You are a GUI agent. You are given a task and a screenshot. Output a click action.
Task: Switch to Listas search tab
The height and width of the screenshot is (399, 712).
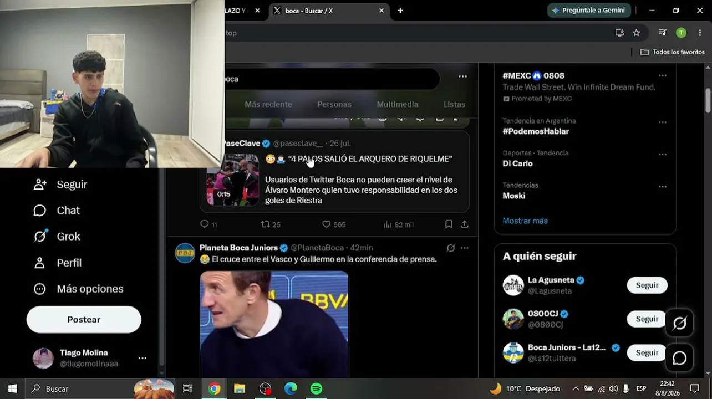tap(454, 104)
